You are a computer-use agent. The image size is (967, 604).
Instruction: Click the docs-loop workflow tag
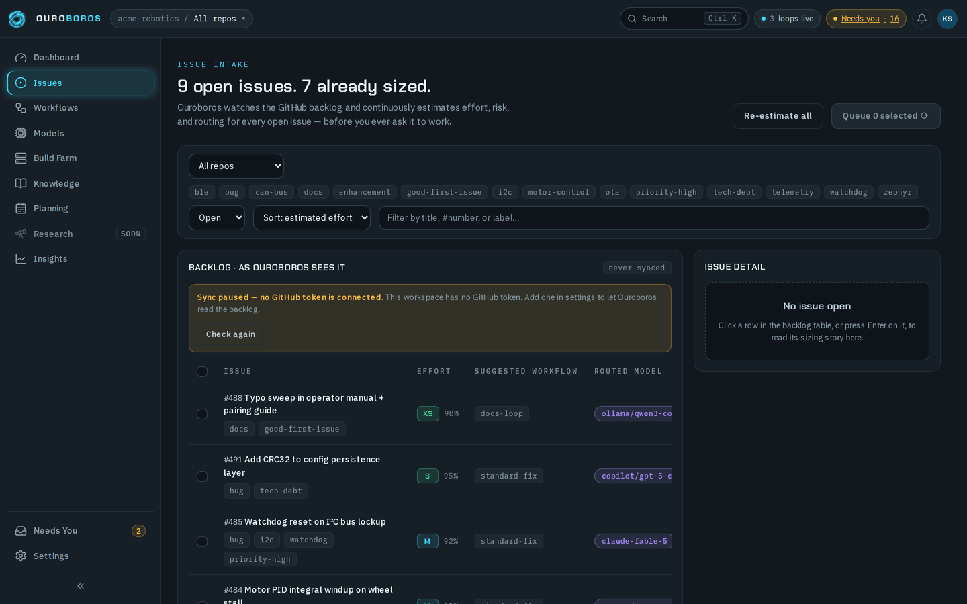pyautogui.click(x=502, y=414)
